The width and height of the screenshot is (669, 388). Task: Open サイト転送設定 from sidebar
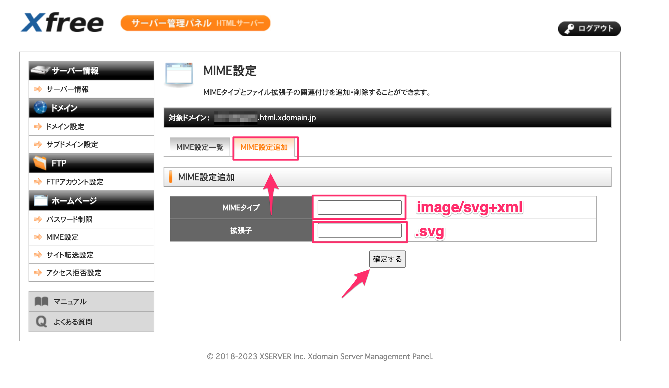click(70, 255)
